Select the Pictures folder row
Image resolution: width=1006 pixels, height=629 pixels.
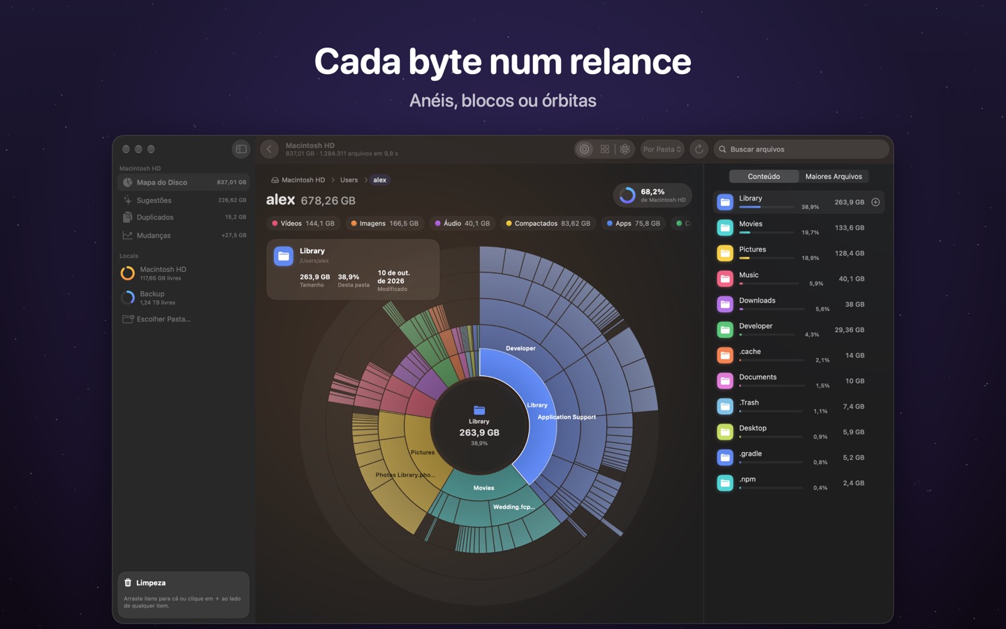[x=799, y=253]
